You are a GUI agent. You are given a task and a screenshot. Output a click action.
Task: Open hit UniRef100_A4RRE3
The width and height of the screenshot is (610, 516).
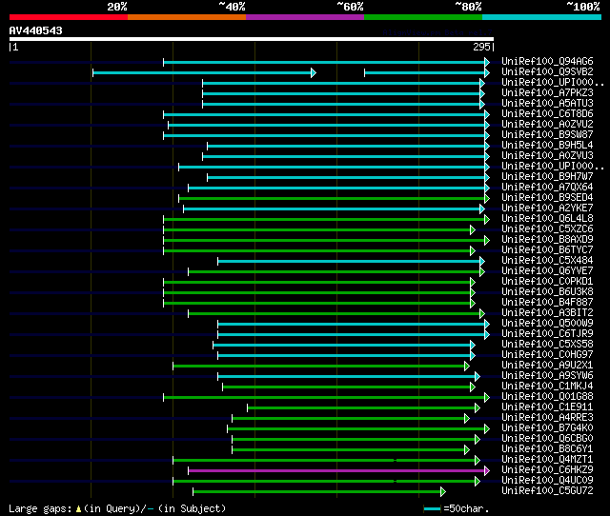coord(547,418)
